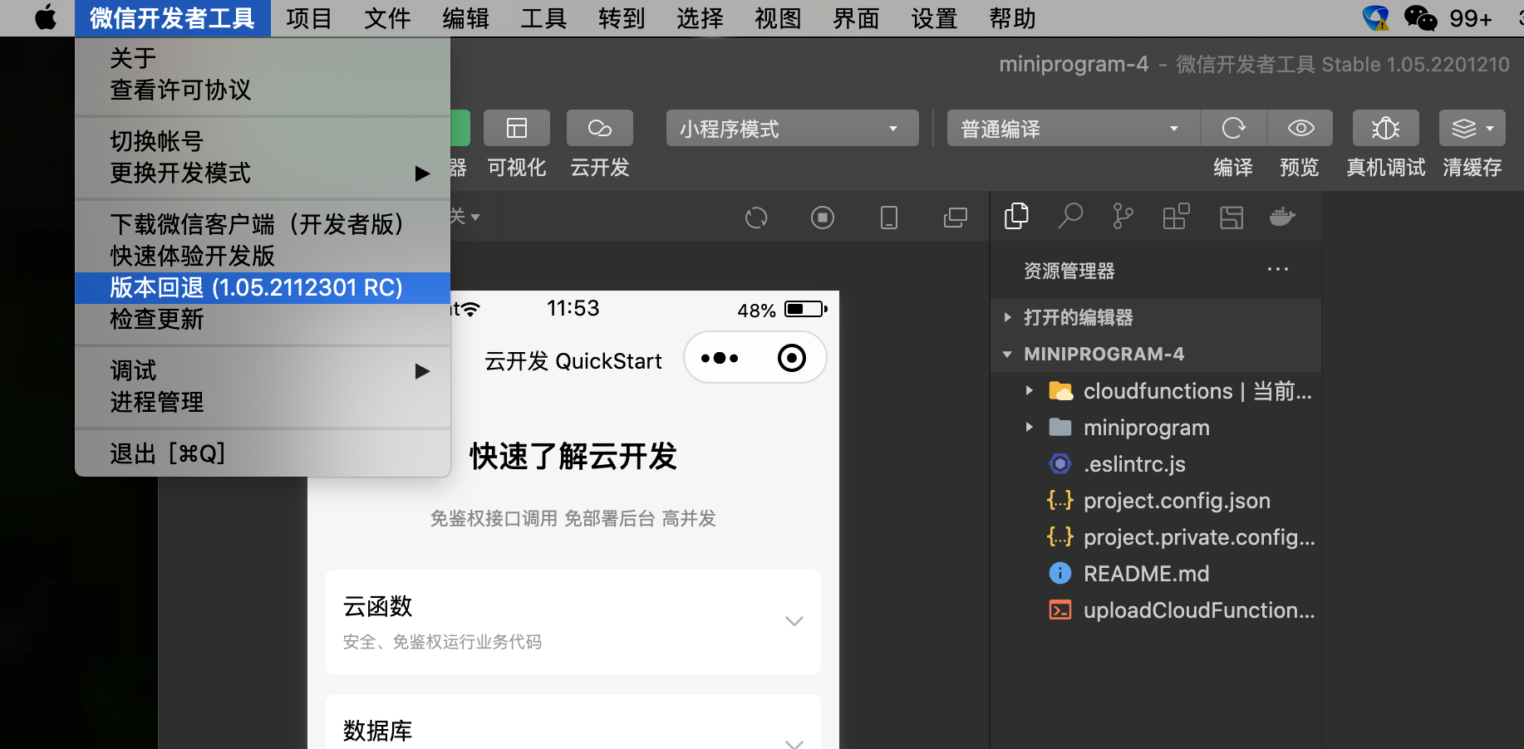The width and height of the screenshot is (1524, 749).
Task: Open the 编辑 menu in the menu bar
Action: point(465,18)
